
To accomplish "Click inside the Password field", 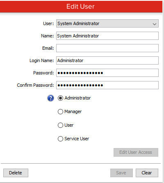I will [x=107, y=73].
